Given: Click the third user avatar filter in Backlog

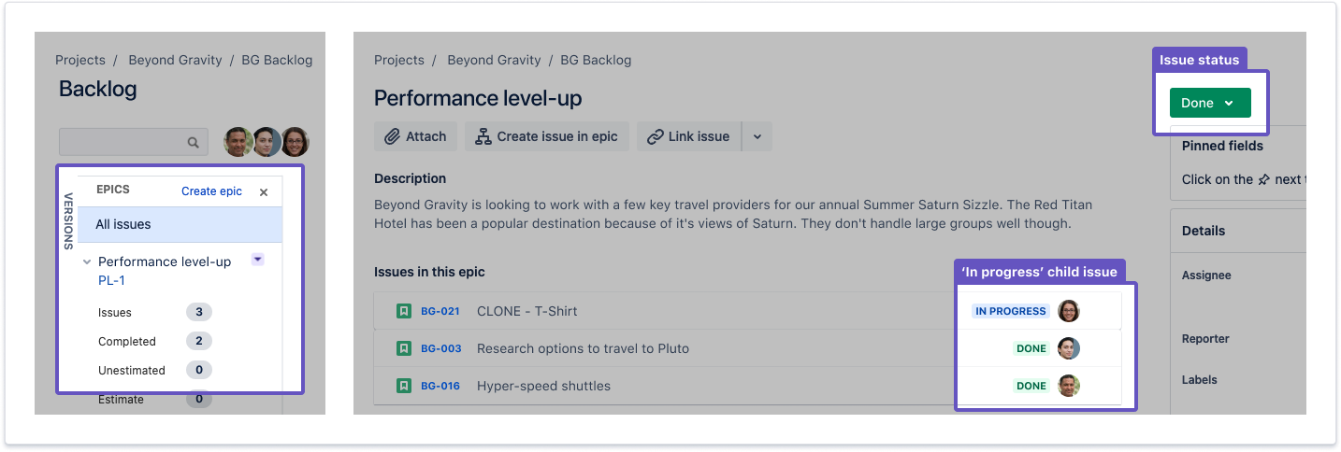Looking at the screenshot, I should 296,142.
